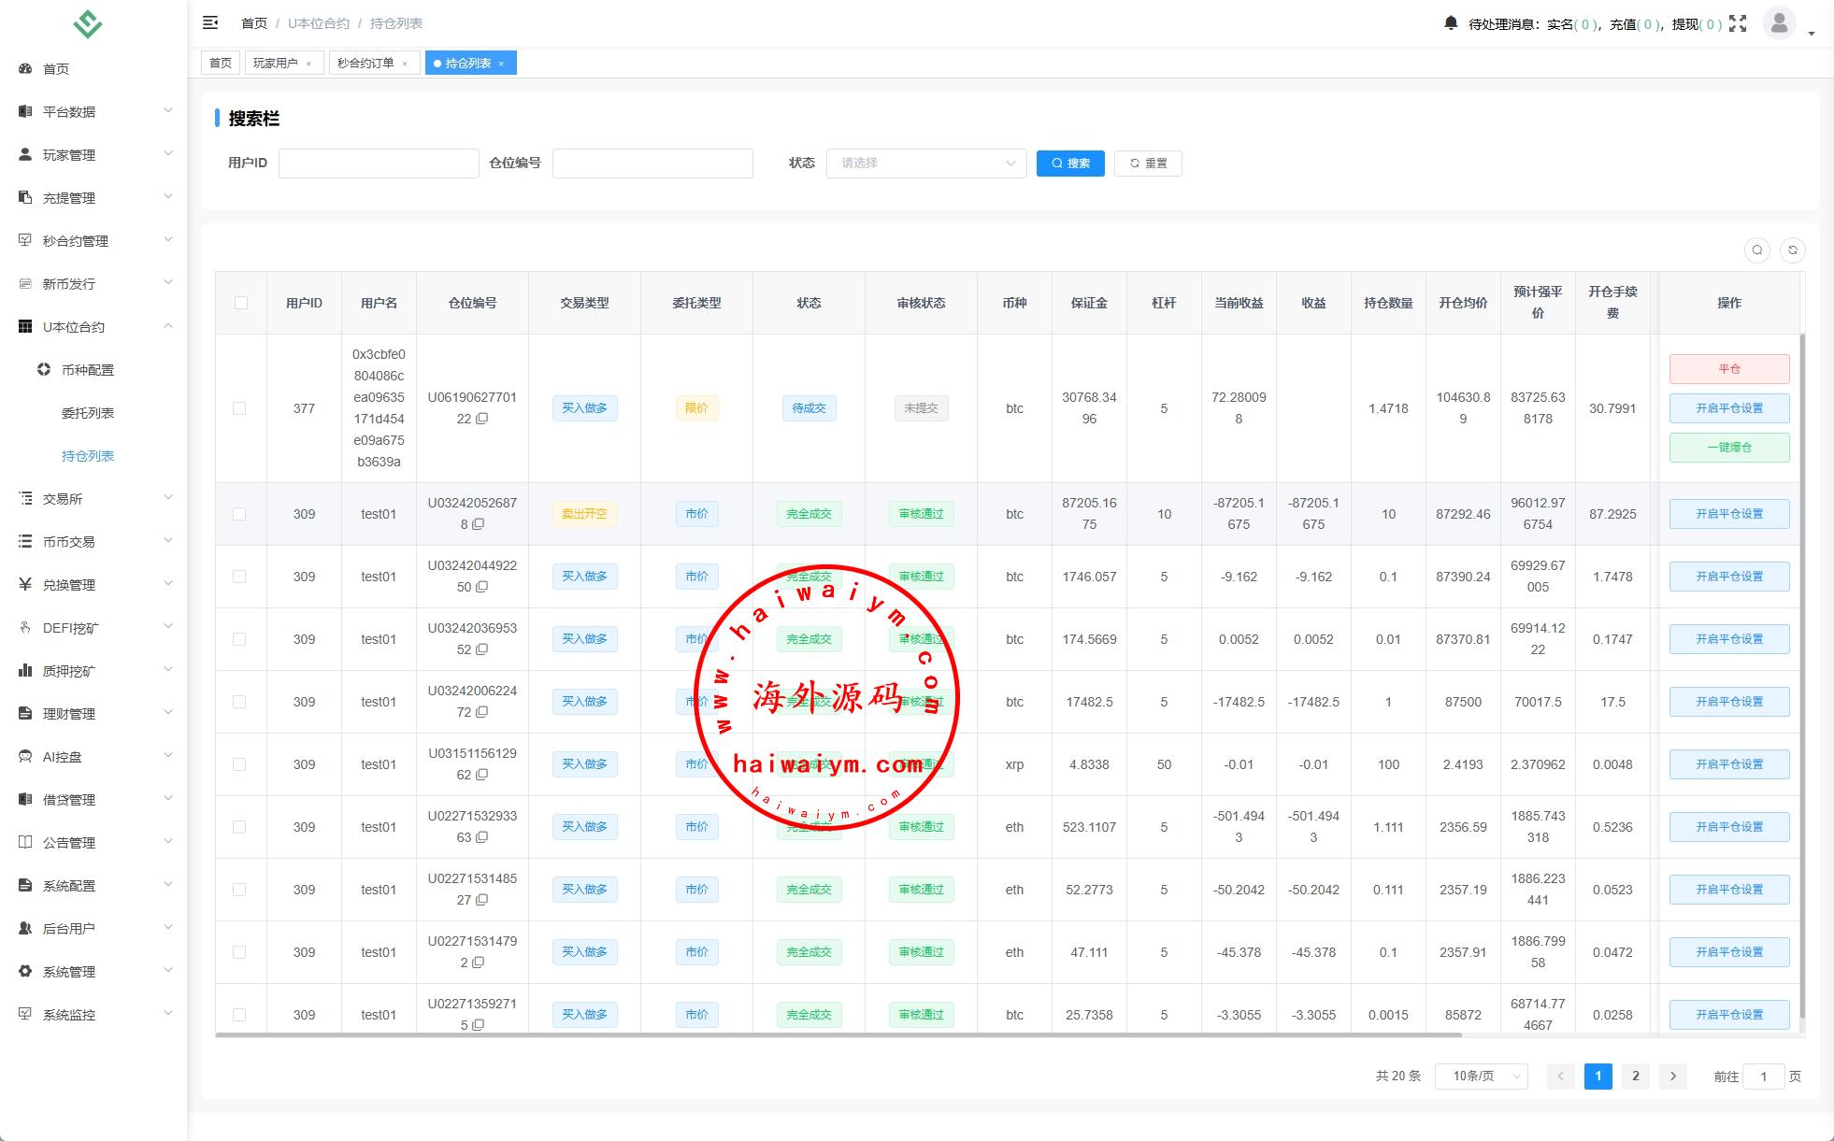The image size is (1834, 1141).
Task: Close the 秒合约订单 tab
Action: click(405, 64)
